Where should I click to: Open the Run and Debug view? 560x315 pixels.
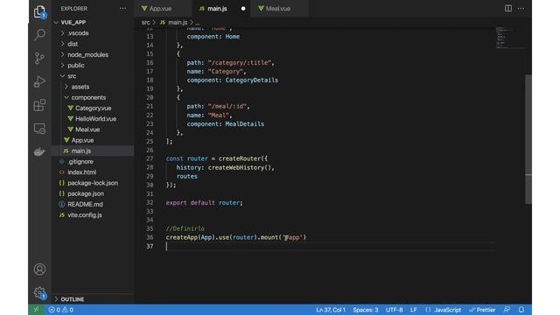point(39,81)
